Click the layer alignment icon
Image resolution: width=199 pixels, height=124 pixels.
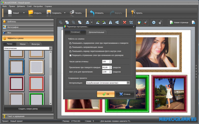(x=87, y=22)
